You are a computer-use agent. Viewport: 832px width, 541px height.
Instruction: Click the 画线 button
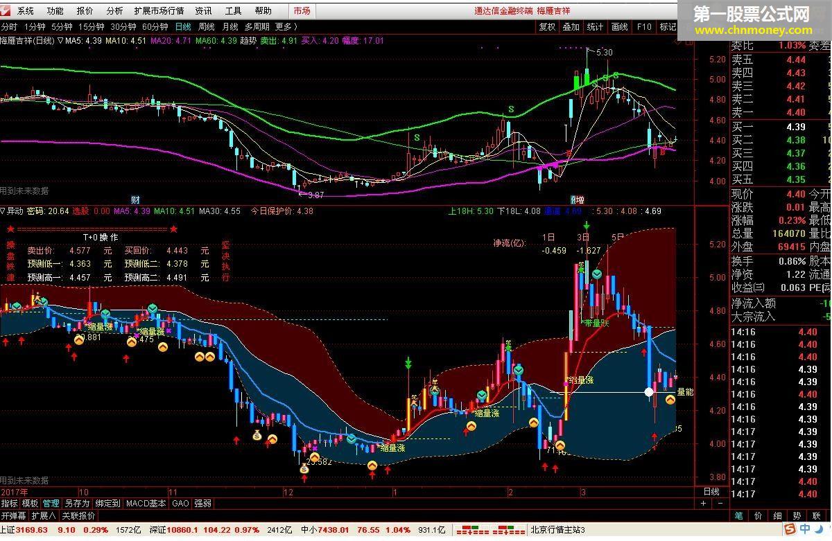click(x=619, y=27)
